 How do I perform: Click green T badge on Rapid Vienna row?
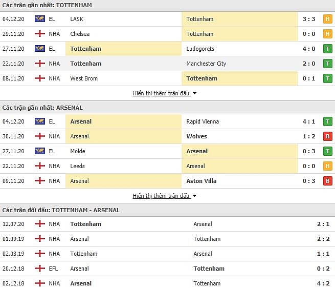point(327,121)
